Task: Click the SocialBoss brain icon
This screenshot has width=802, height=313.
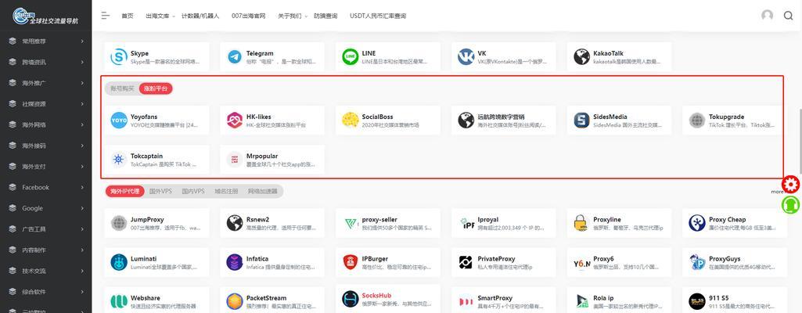Action: pos(351,121)
